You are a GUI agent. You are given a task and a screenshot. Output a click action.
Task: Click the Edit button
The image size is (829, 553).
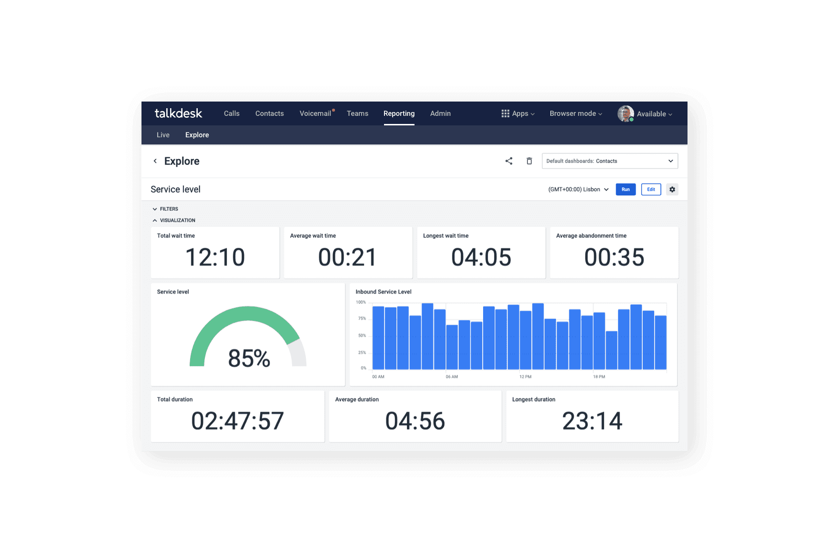(651, 189)
